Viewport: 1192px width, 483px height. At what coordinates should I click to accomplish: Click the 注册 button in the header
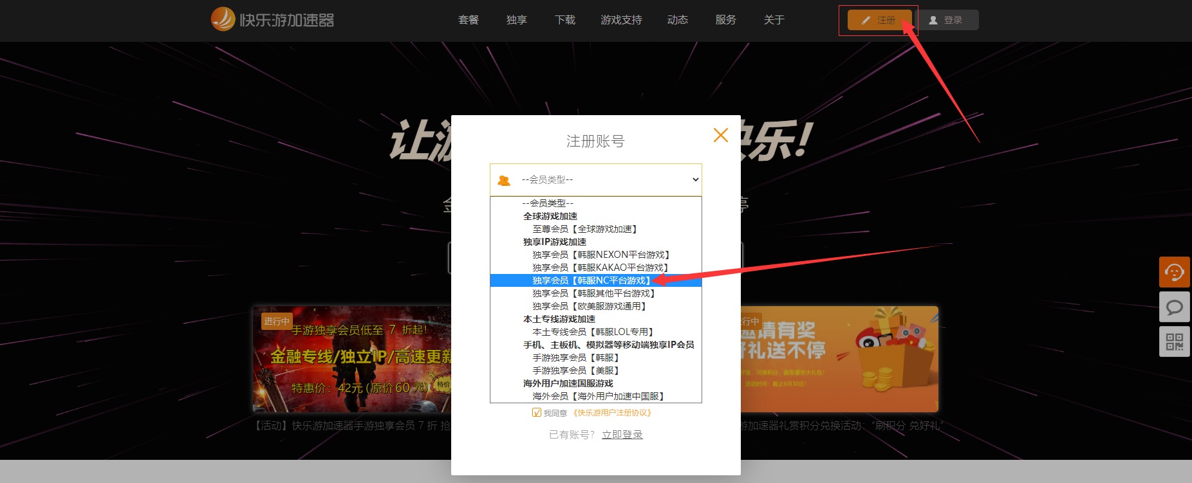879,20
